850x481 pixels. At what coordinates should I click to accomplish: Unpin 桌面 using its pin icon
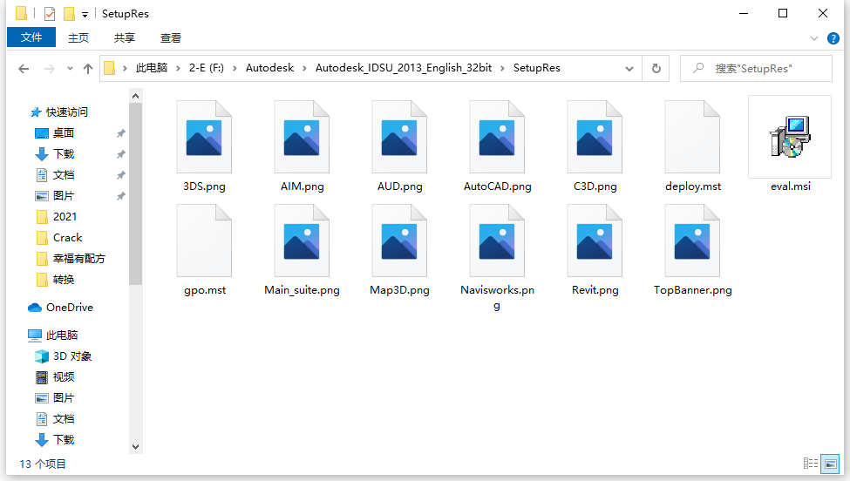(x=121, y=133)
